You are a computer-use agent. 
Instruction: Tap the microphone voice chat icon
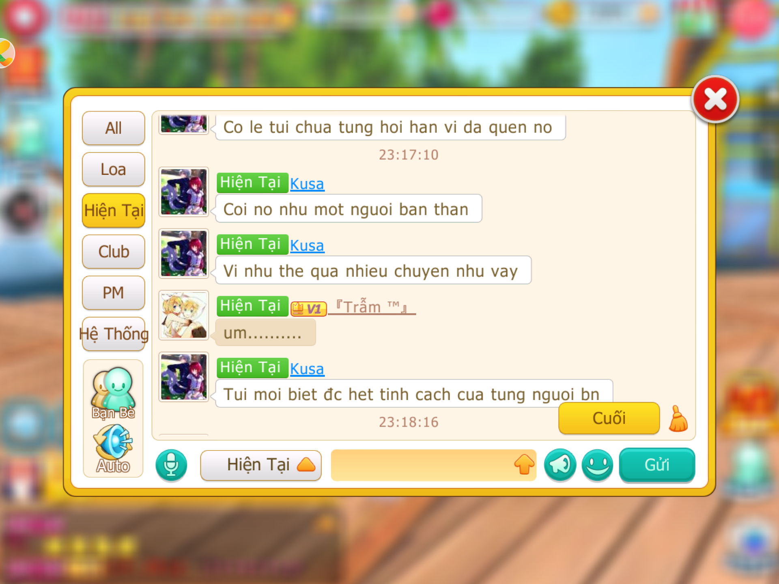171,465
